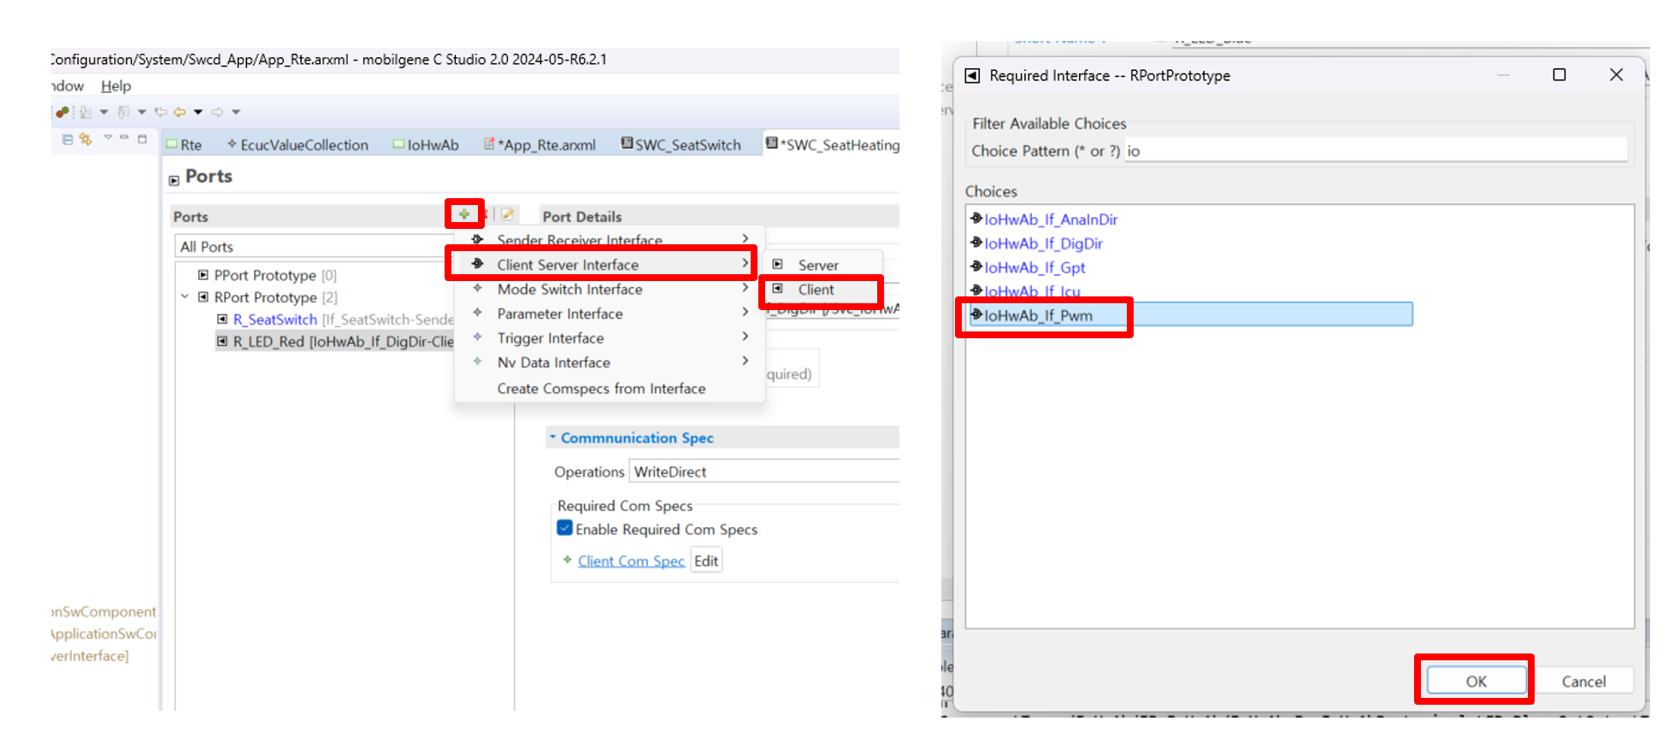Open the Client Com Spec link
Screen dimensions: 1668x756
click(631, 561)
